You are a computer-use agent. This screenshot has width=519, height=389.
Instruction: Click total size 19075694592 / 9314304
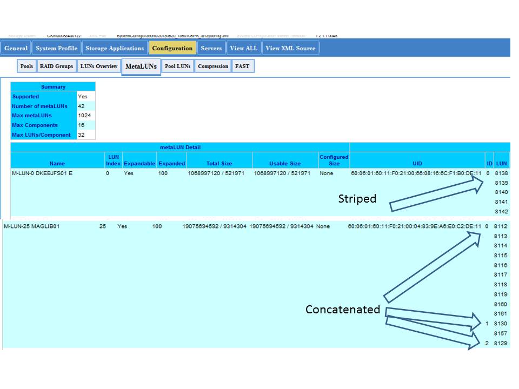(215, 226)
